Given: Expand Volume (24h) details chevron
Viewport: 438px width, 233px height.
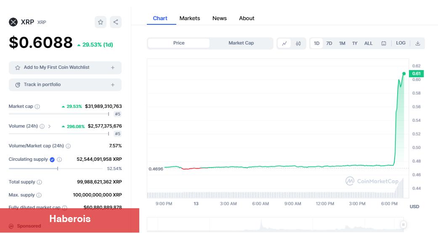Looking at the screenshot, I should [x=50, y=126].
